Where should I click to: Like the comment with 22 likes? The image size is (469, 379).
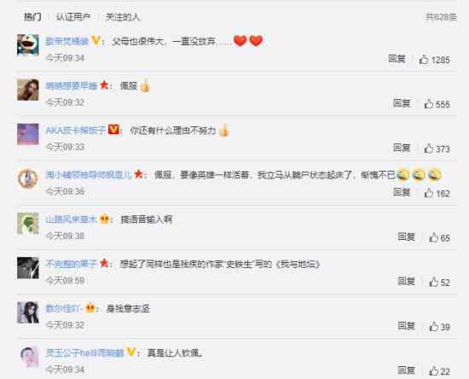pyautogui.click(x=434, y=371)
